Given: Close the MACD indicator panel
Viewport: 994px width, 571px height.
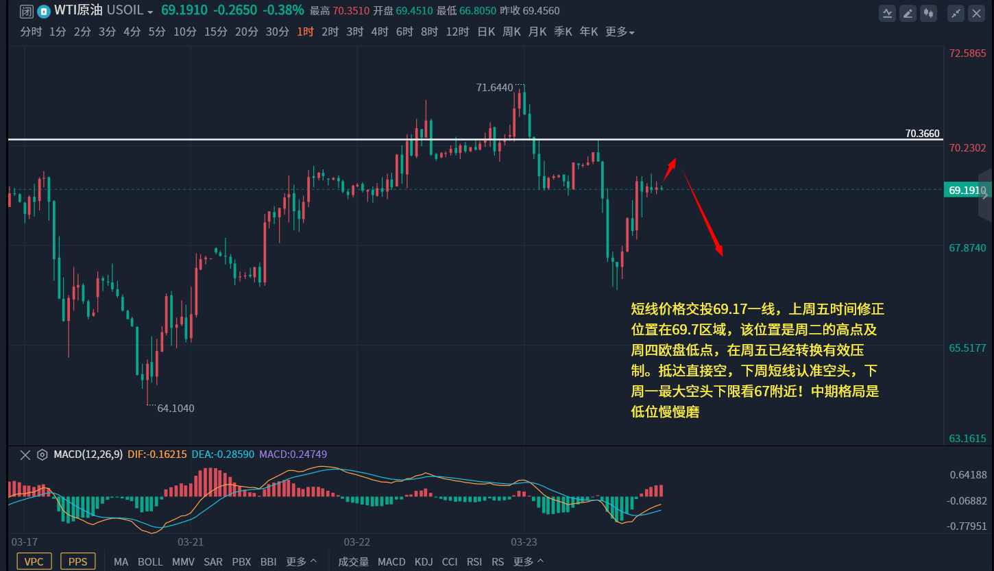Looking at the screenshot, I should click(x=25, y=454).
